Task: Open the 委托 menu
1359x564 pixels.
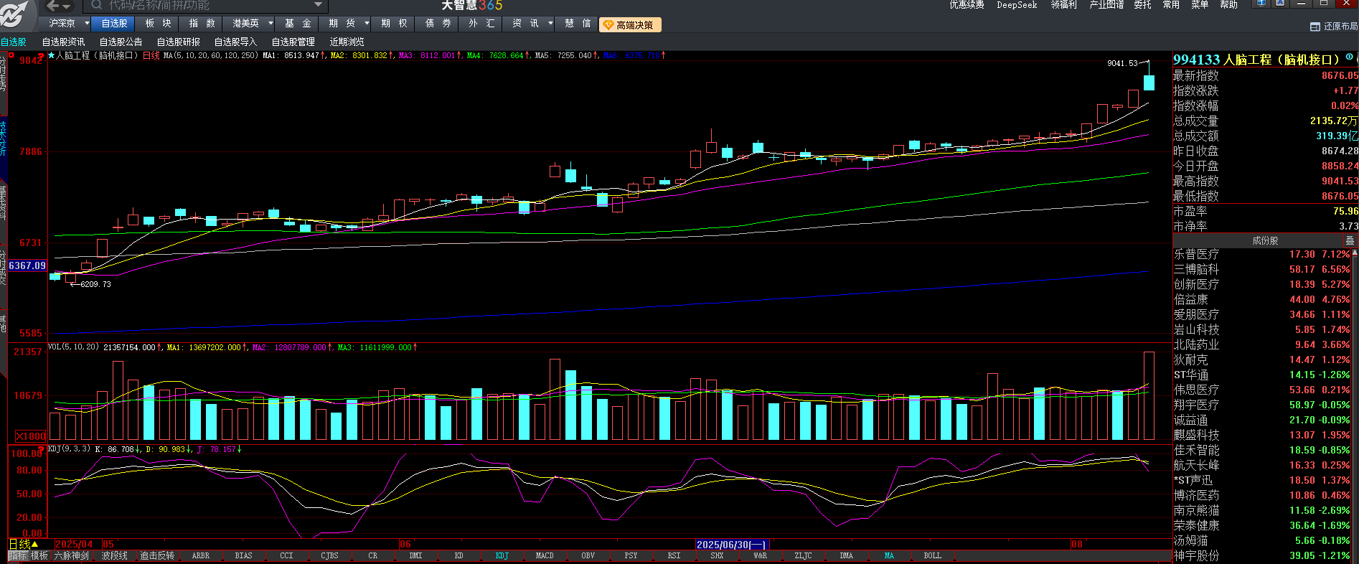Action: (1142, 5)
